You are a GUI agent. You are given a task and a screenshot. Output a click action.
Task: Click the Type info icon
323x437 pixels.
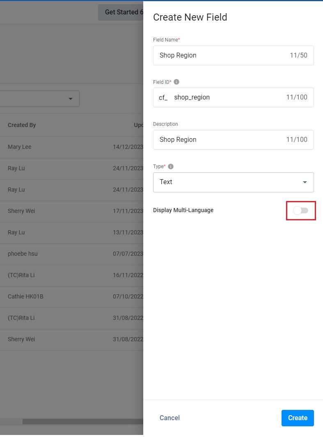coord(171,166)
